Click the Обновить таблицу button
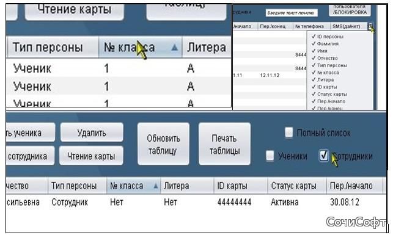This screenshot has height=235, width=393. [x=163, y=144]
